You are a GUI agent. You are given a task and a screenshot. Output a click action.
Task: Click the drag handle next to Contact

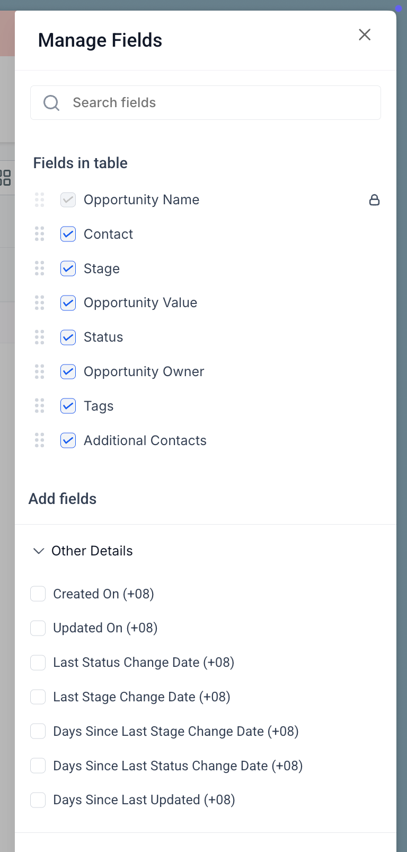pyautogui.click(x=39, y=233)
